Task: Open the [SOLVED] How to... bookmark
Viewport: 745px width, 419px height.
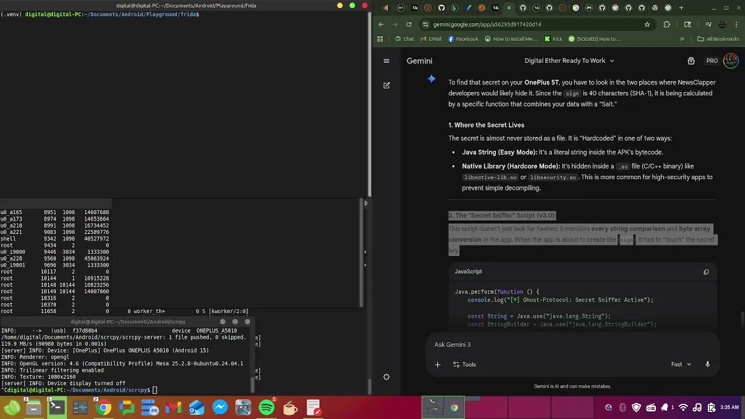Action: [595, 39]
